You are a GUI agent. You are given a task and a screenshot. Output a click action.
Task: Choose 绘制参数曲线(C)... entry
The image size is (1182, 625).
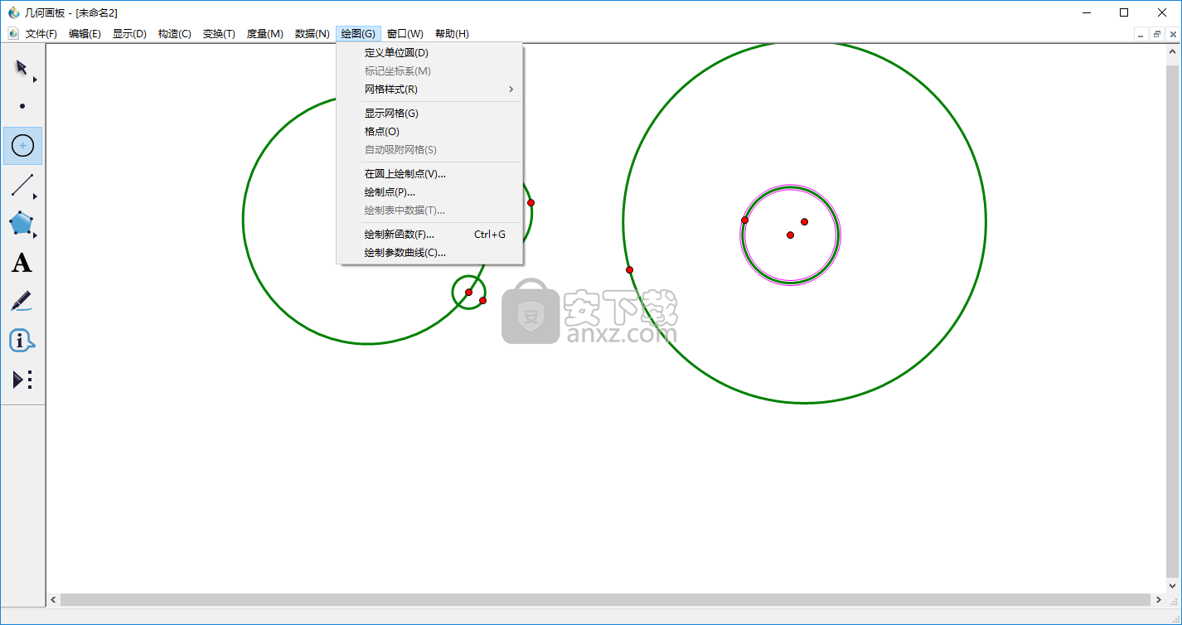(429, 253)
